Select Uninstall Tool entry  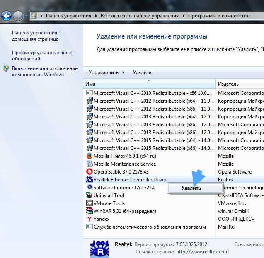click(173, 195)
